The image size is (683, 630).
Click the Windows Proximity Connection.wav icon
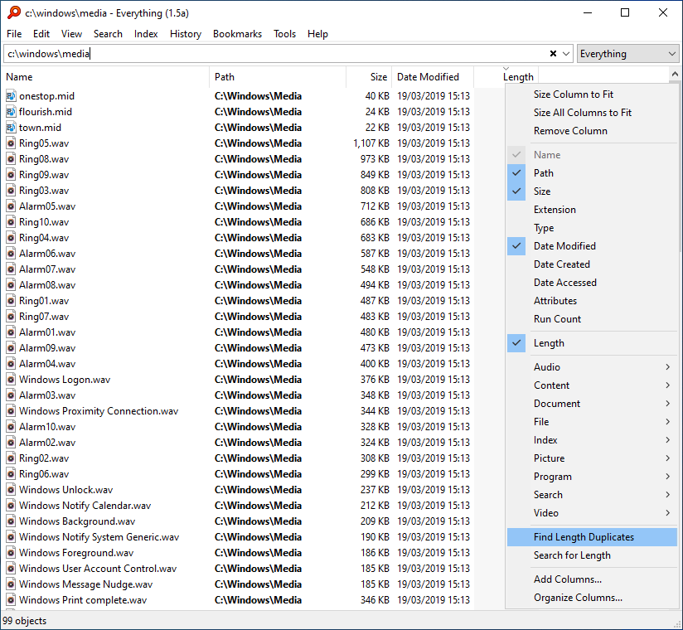(11, 411)
